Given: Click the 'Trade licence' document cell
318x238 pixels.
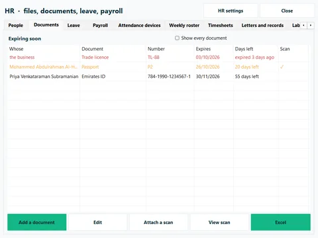Looking at the screenshot, I should pyautogui.click(x=95, y=58).
